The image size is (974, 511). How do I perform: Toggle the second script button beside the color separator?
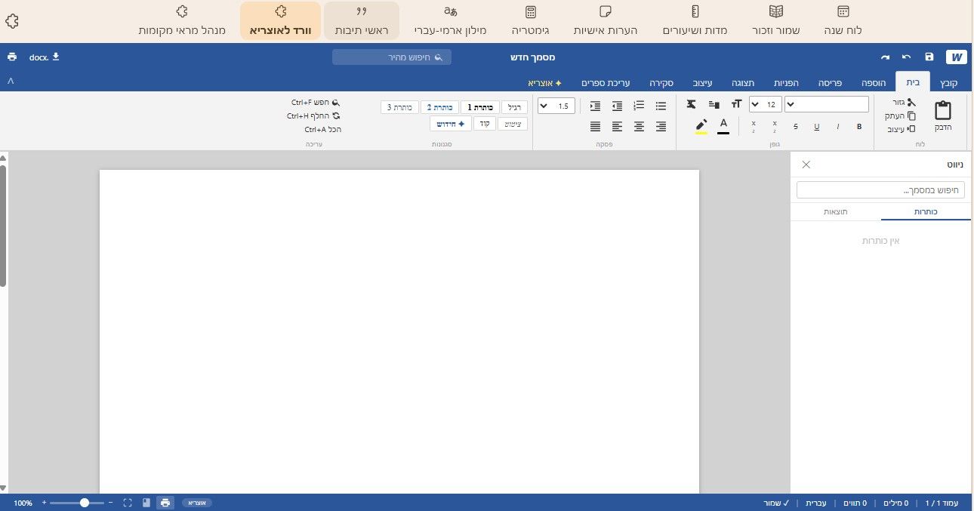click(x=754, y=127)
